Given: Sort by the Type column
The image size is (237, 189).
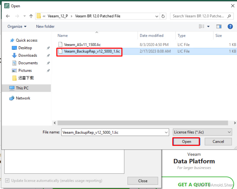Looking at the screenshot, I should (182, 35).
